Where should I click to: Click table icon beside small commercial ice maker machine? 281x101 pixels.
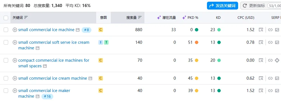pyautogui.click(x=38, y=97)
